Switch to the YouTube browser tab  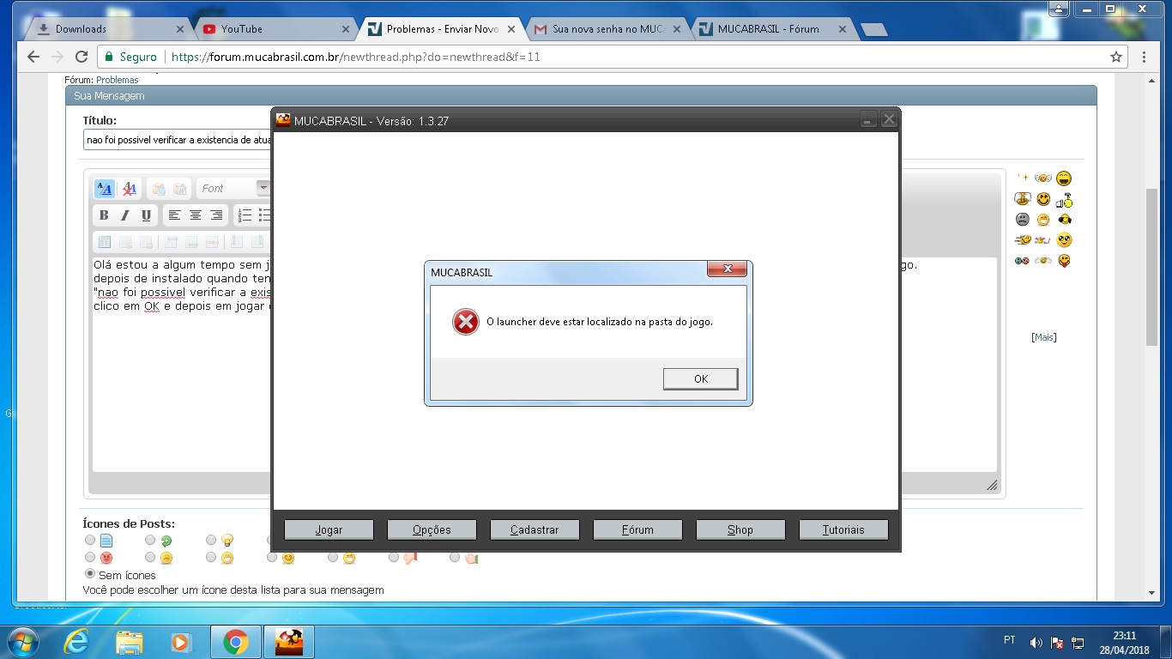(x=275, y=29)
